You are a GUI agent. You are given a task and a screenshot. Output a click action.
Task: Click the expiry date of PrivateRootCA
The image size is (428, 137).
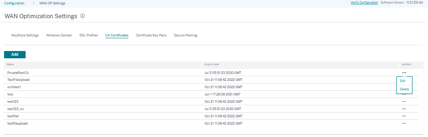point(223,73)
